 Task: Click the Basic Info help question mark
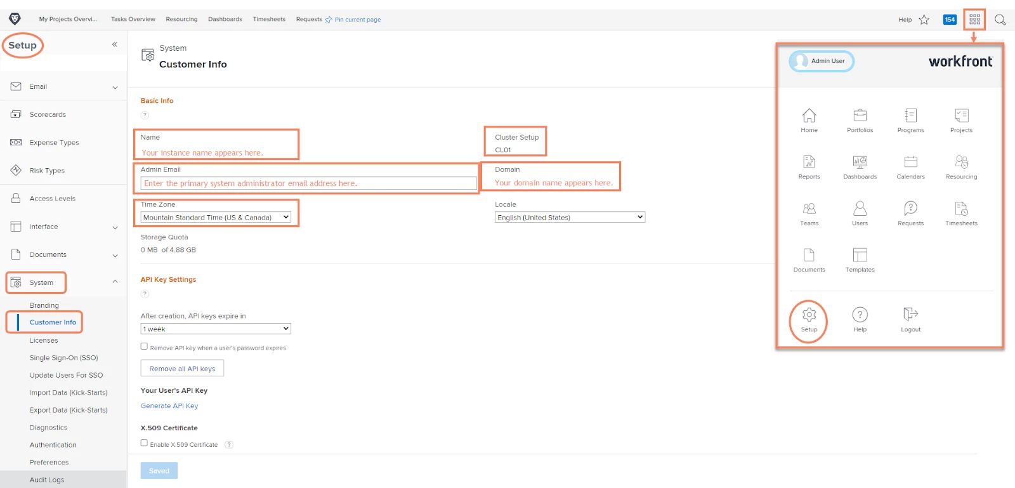[145, 115]
